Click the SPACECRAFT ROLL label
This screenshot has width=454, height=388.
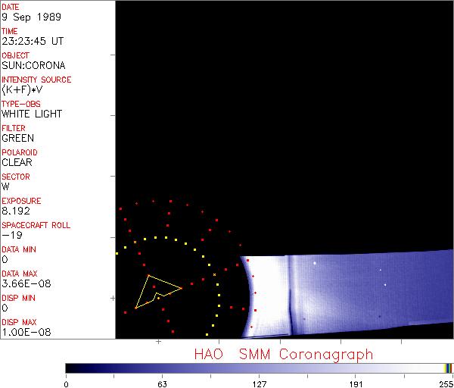tap(35, 225)
